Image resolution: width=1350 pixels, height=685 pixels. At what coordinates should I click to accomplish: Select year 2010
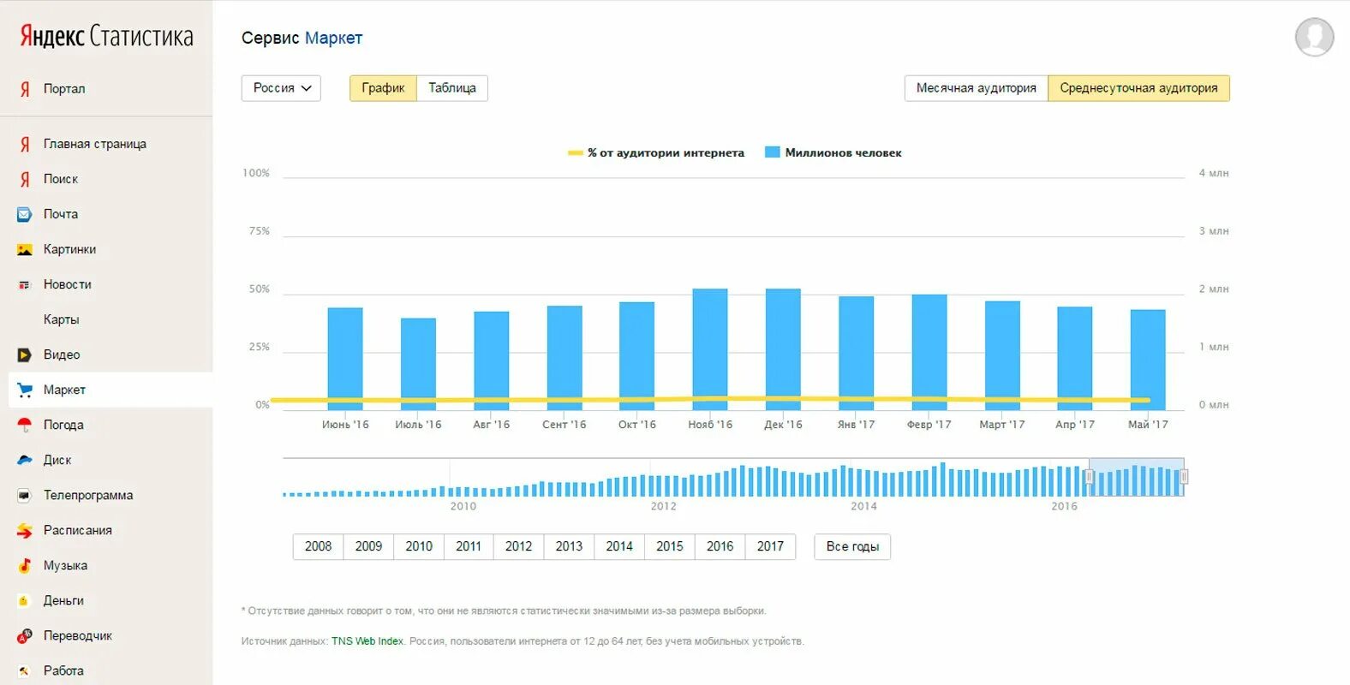pyautogui.click(x=419, y=546)
